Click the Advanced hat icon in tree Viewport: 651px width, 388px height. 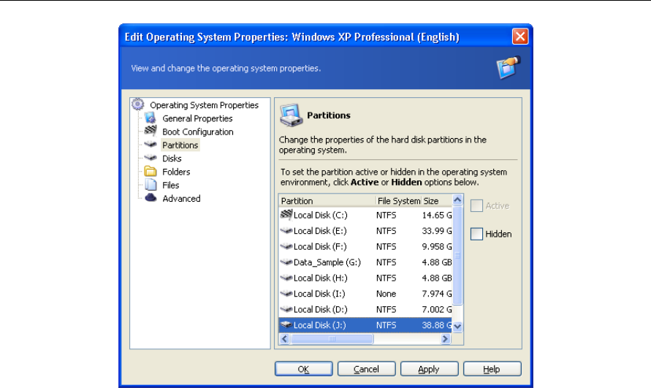click(151, 198)
